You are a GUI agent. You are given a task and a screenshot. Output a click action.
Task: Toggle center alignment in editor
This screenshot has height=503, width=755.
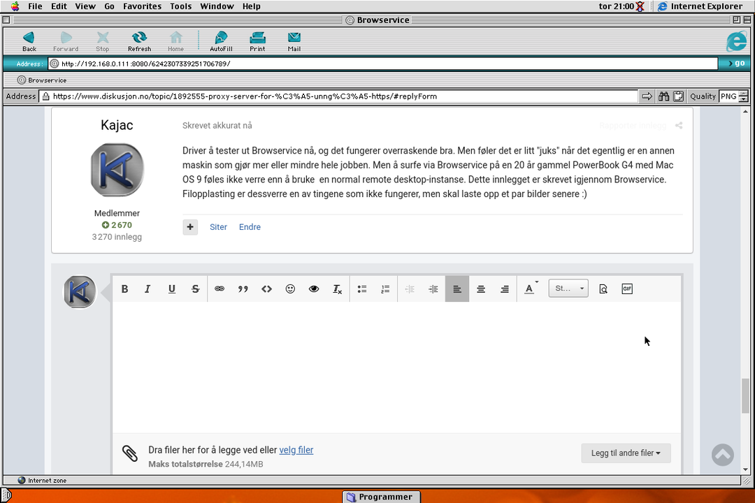click(481, 289)
